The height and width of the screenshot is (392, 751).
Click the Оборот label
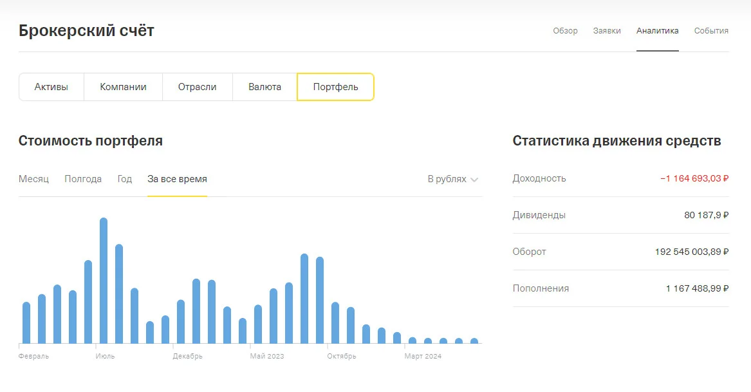[x=529, y=252]
